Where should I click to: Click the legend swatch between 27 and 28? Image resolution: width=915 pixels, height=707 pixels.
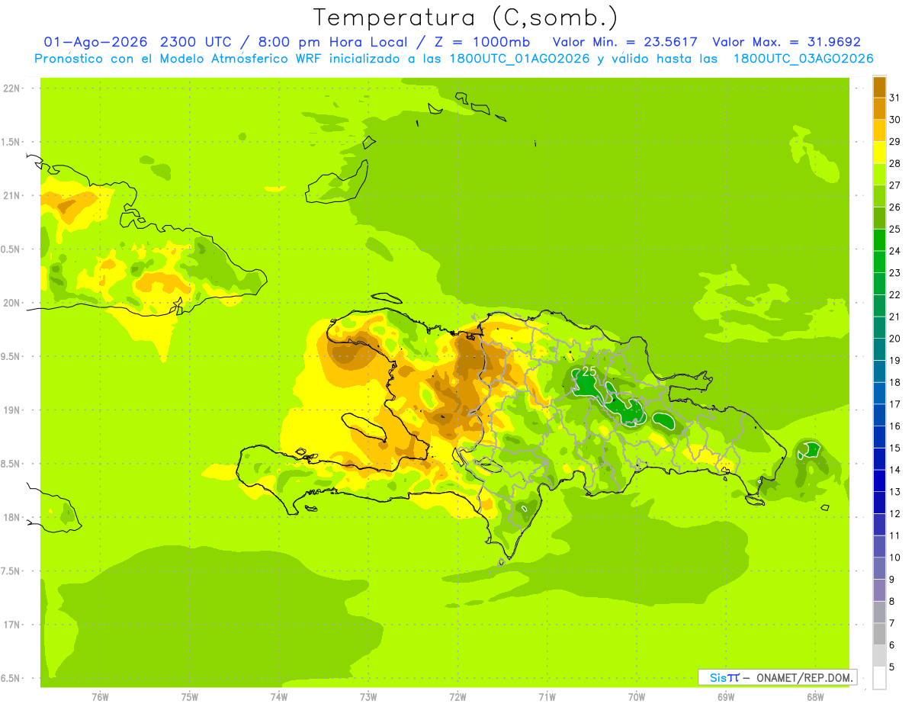click(x=879, y=174)
